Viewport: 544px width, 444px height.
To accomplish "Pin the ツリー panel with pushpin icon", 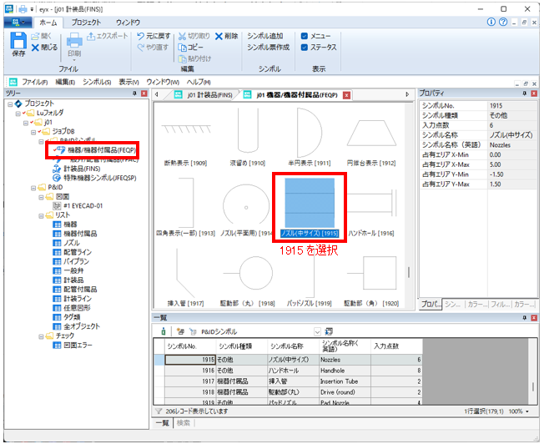I will (134, 93).
